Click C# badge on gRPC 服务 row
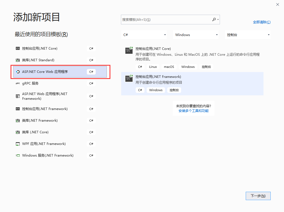284x212 pixels. pos(91,83)
